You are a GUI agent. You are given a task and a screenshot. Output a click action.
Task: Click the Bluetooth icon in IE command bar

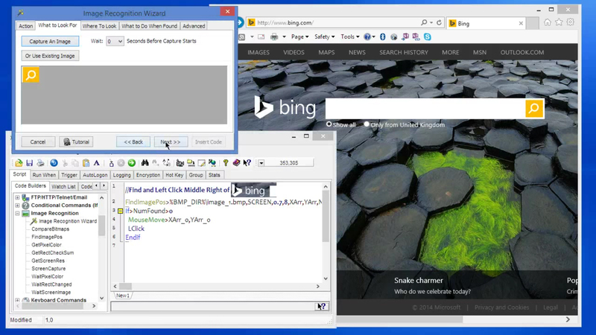383,36
